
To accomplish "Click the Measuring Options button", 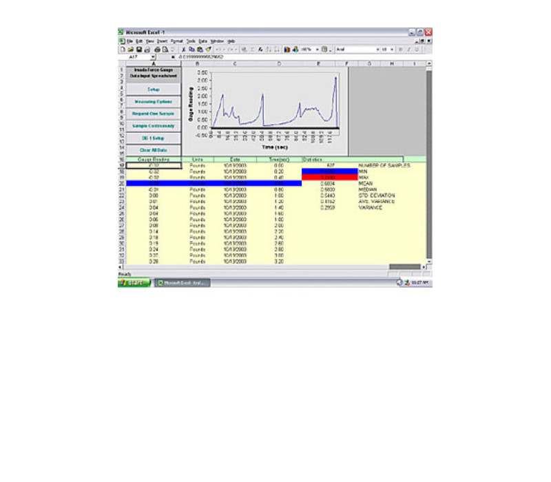I will pos(153,101).
